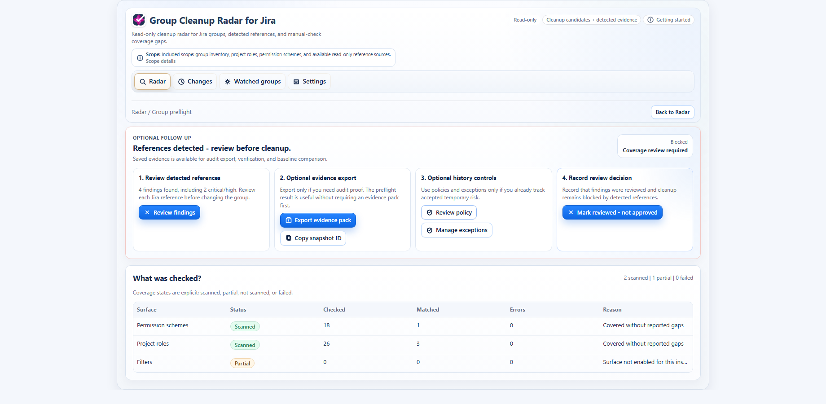Open the Watched groups tab
The image size is (826, 404).
point(253,82)
